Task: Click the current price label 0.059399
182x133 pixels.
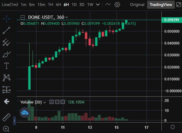Action: click(172, 20)
